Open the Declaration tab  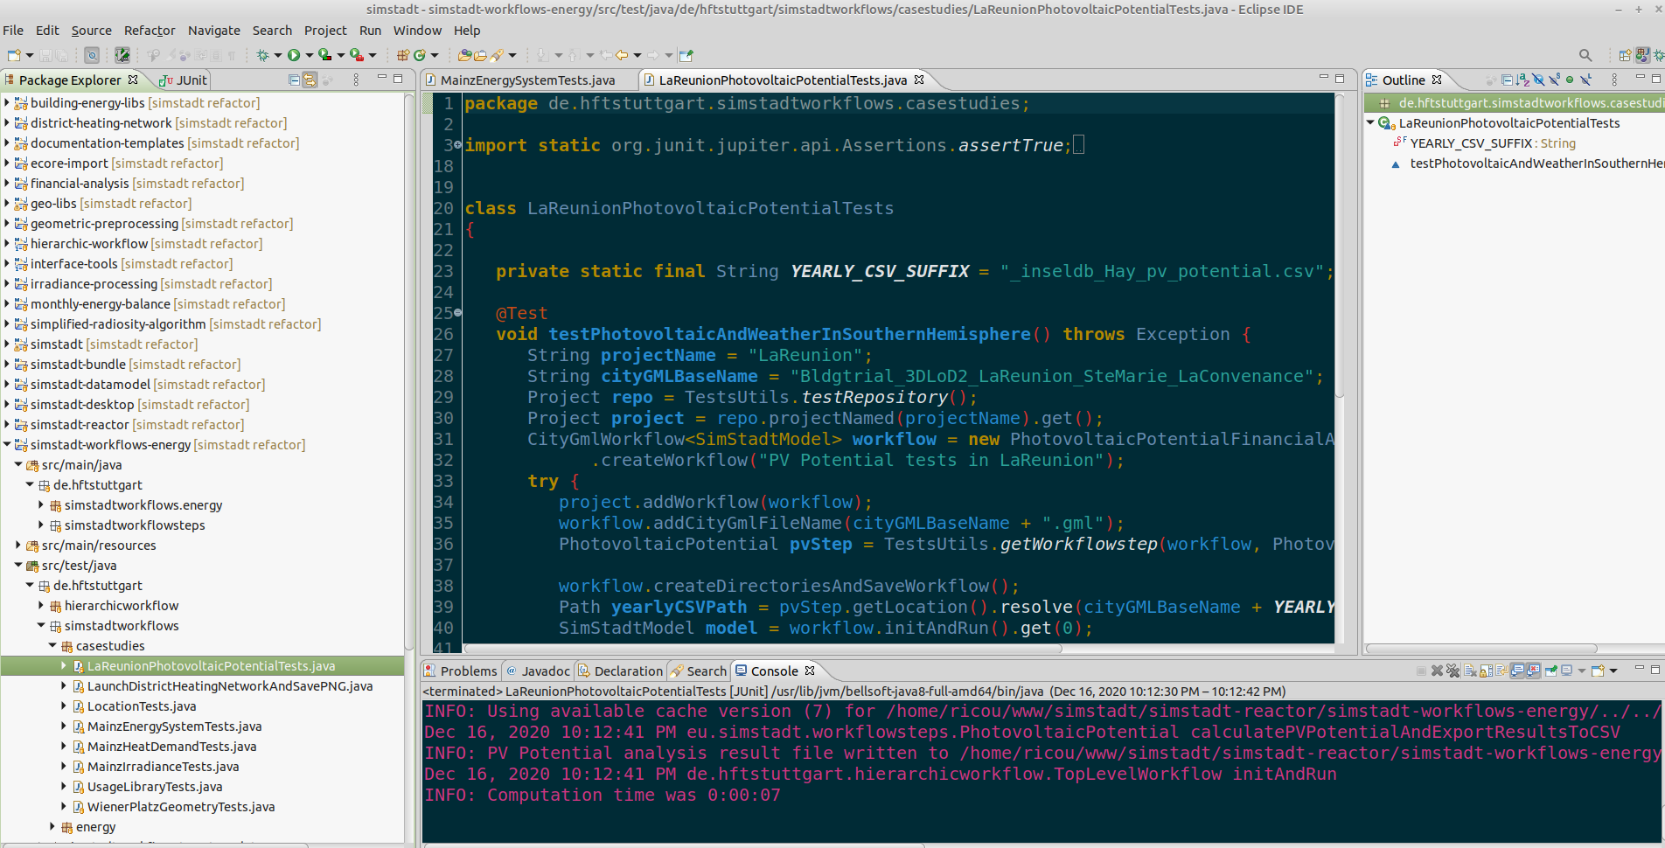pos(621,671)
